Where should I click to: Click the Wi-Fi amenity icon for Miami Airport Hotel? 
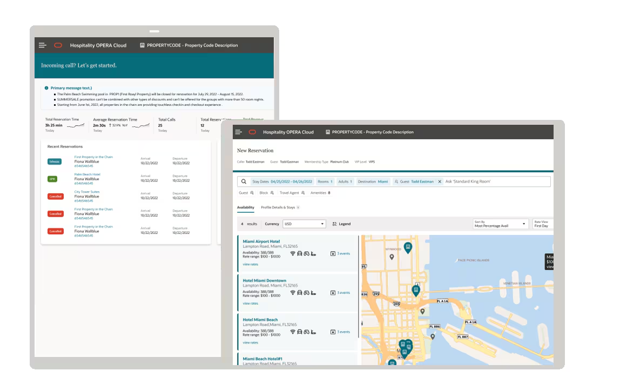[292, 253]
